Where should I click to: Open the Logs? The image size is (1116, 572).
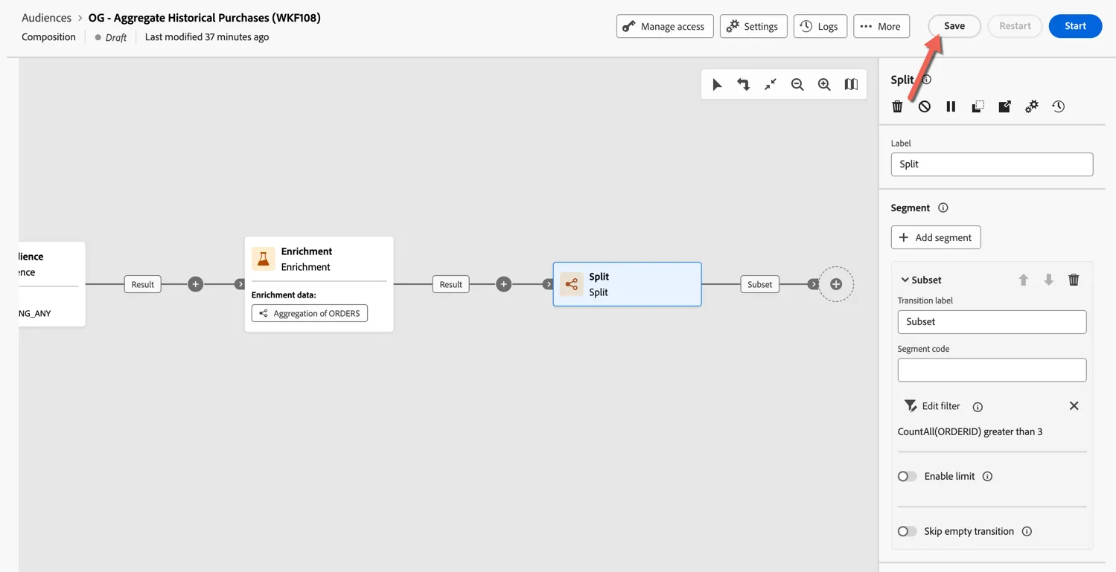[820, 26]
